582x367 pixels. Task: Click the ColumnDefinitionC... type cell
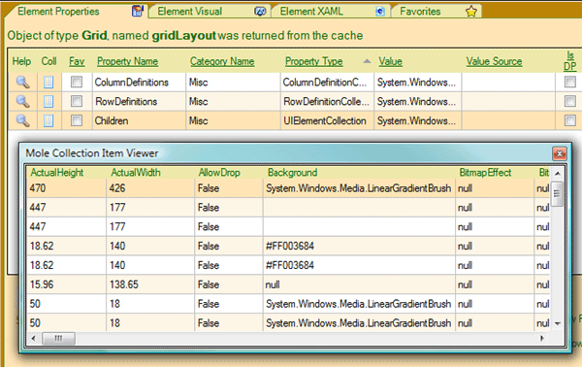[327, 83]
